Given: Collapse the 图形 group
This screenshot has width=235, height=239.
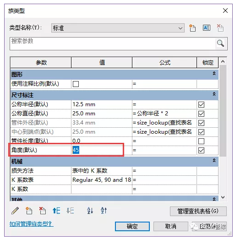Looking at the screenshot, I should point(214,74).
